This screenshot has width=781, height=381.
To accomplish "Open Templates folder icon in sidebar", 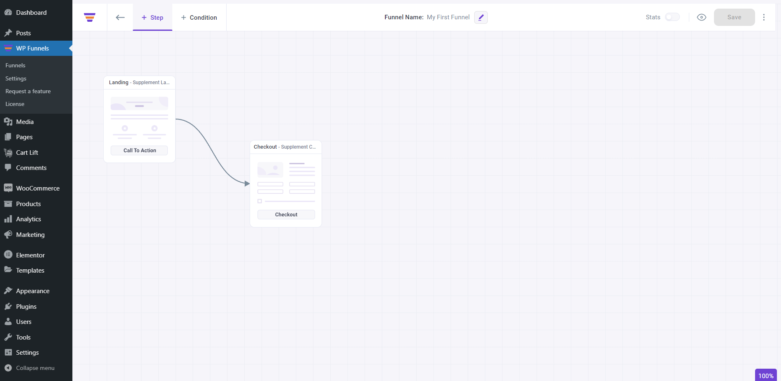I will (8, 270).
